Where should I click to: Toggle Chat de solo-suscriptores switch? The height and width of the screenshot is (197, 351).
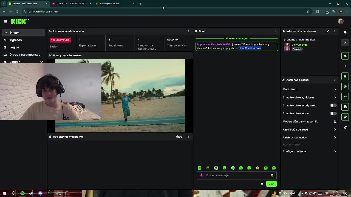pos(333,105)
